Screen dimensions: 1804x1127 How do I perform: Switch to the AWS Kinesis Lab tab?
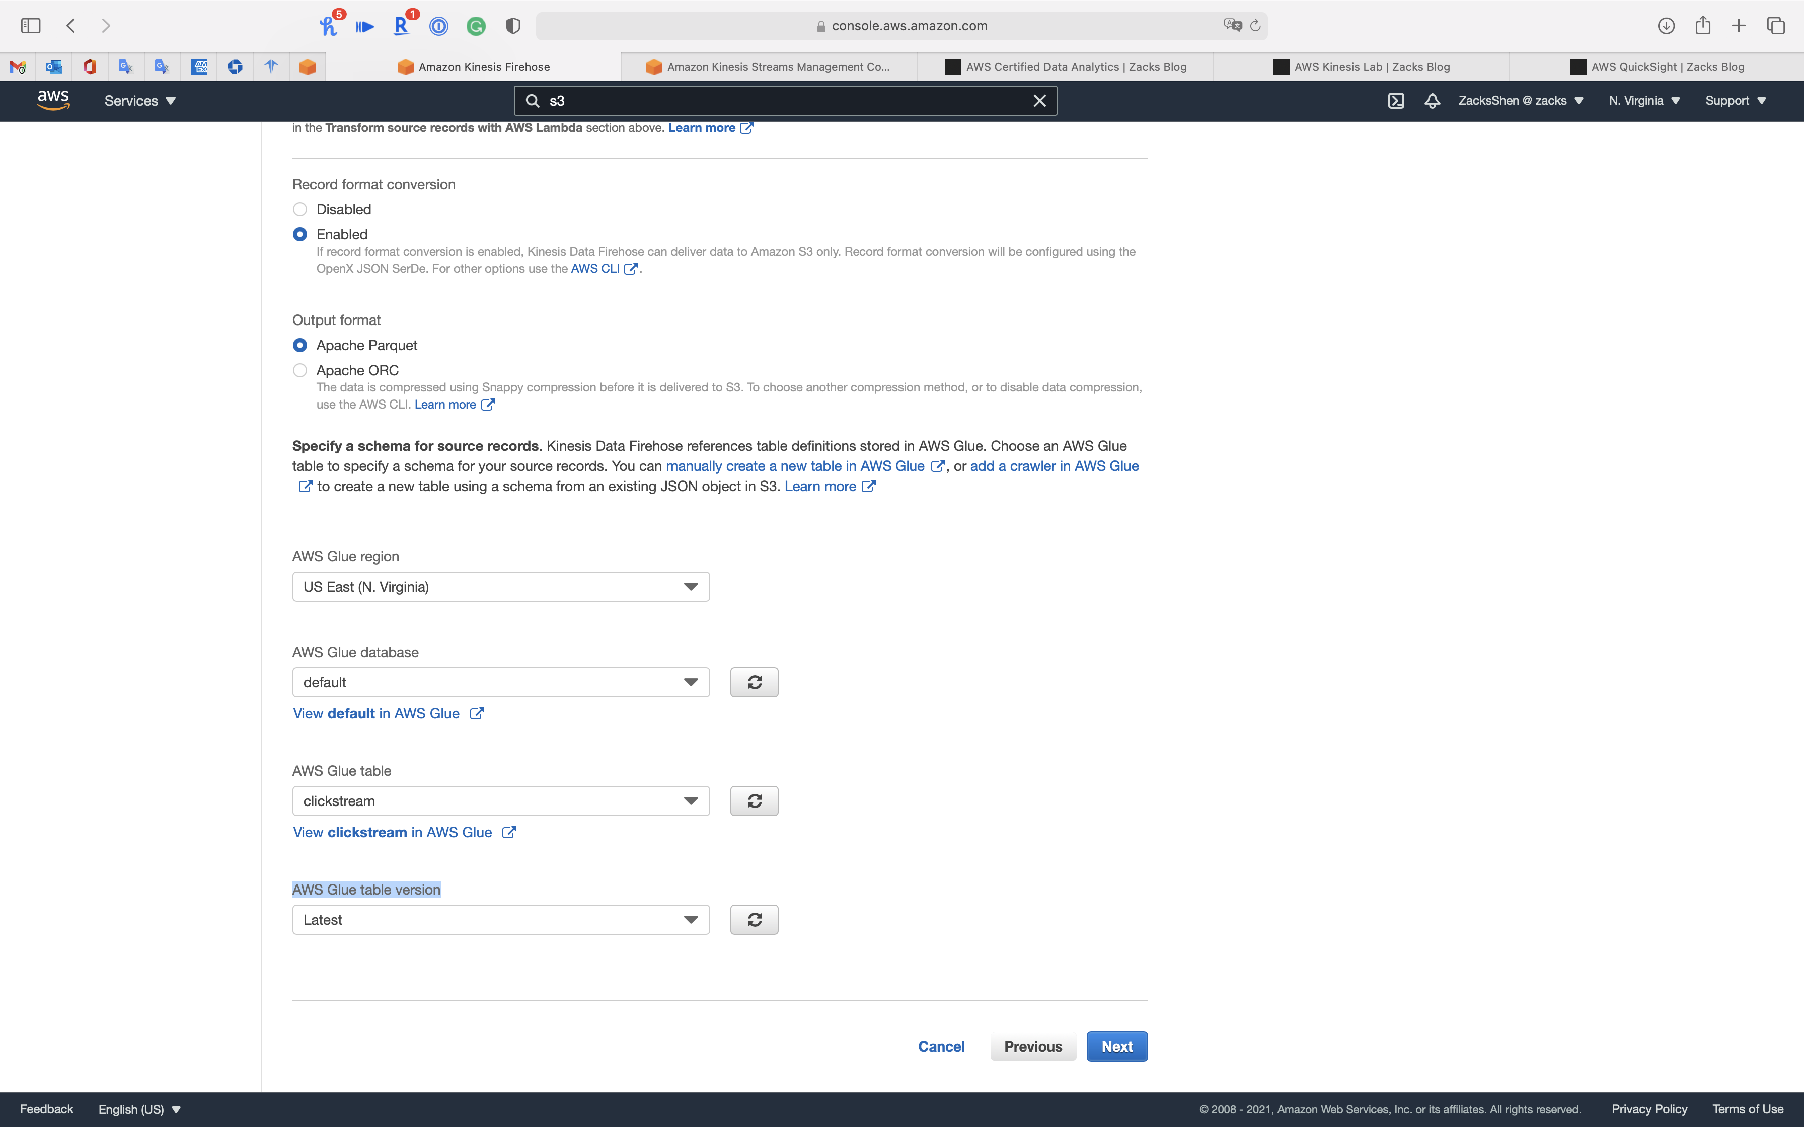1361,67
